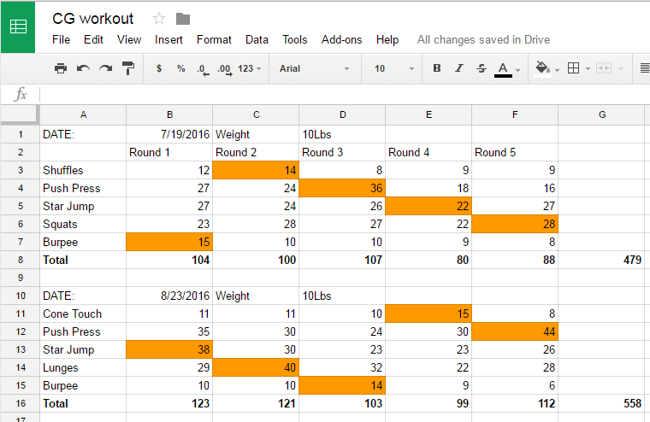
Task: Toggle bold formatting
Action: (437, 68)
